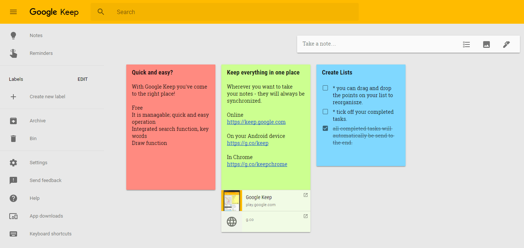This screenshot has width=524, height=248.
Task: Open the Google Keep app thumbnail preview
Action: point(232,201)
